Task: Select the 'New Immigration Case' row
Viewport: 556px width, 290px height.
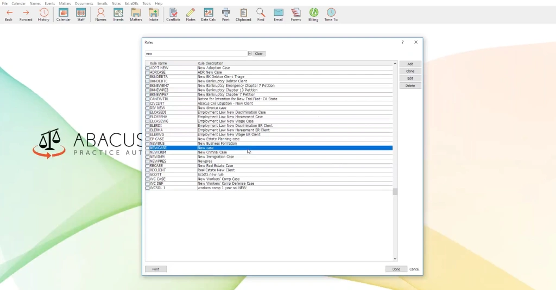Action: pos(269,157)
